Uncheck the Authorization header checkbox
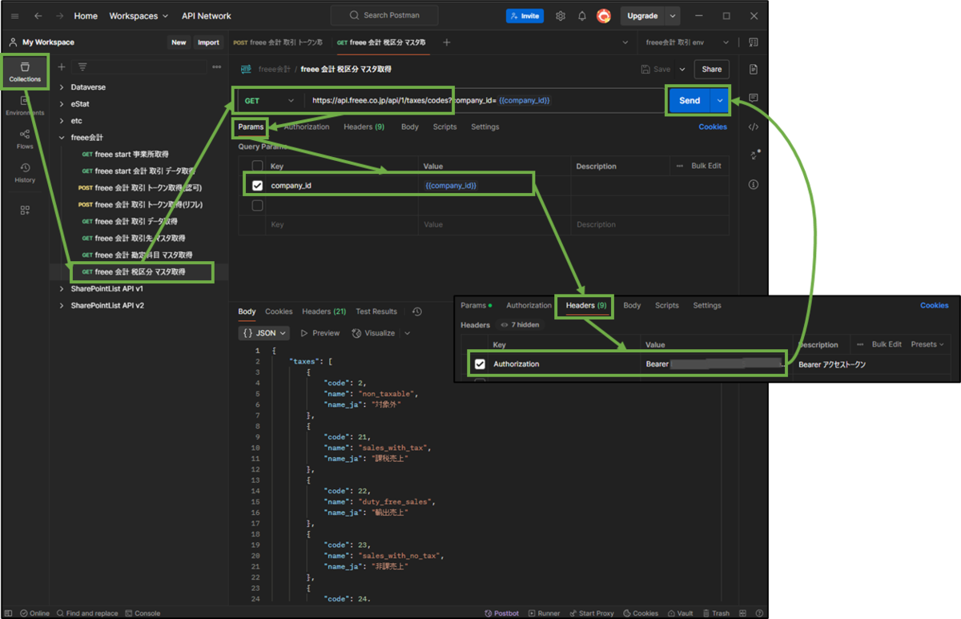Viewport: 961px width, 619px height. coord(480,364)
